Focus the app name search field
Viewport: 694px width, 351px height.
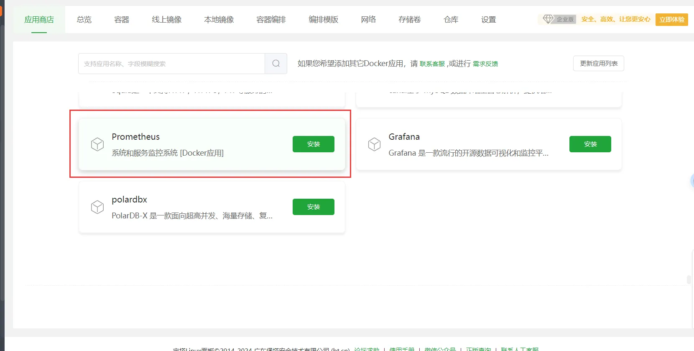tap(171, 64)
